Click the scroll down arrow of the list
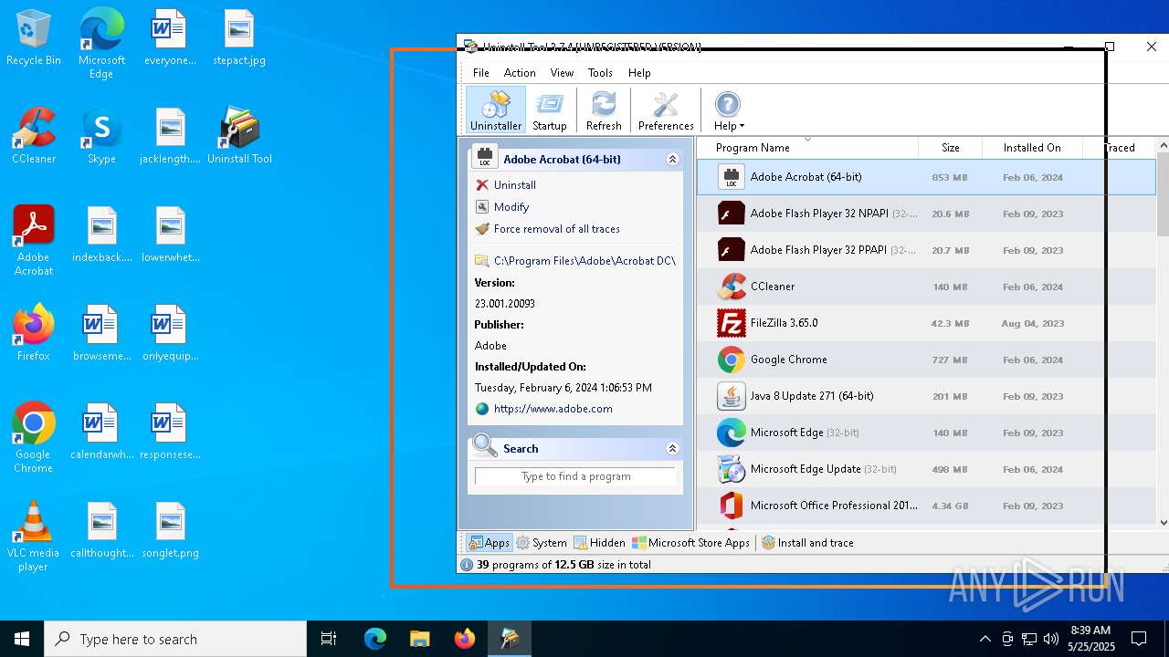The image size is (1169, 657). 1163,523
